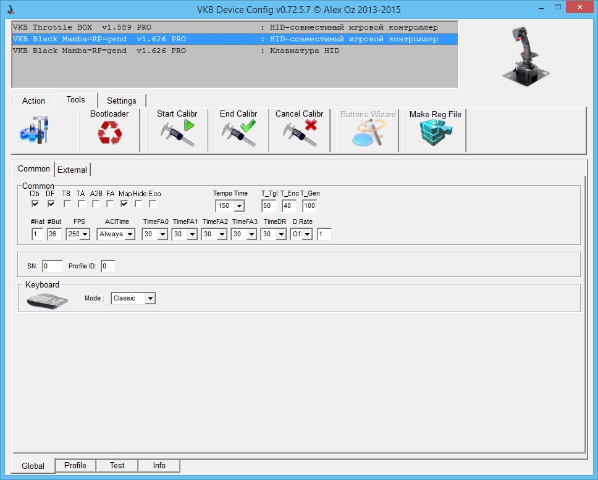Uncheck the Map checkbox
This screenshot has height=480, width=598.
click(124, 204)
